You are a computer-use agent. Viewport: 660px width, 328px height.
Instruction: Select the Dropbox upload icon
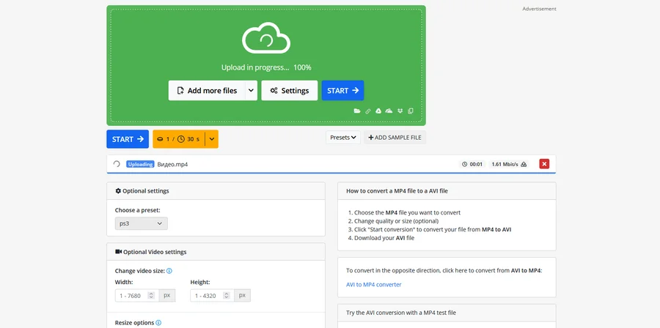[400, 111]
